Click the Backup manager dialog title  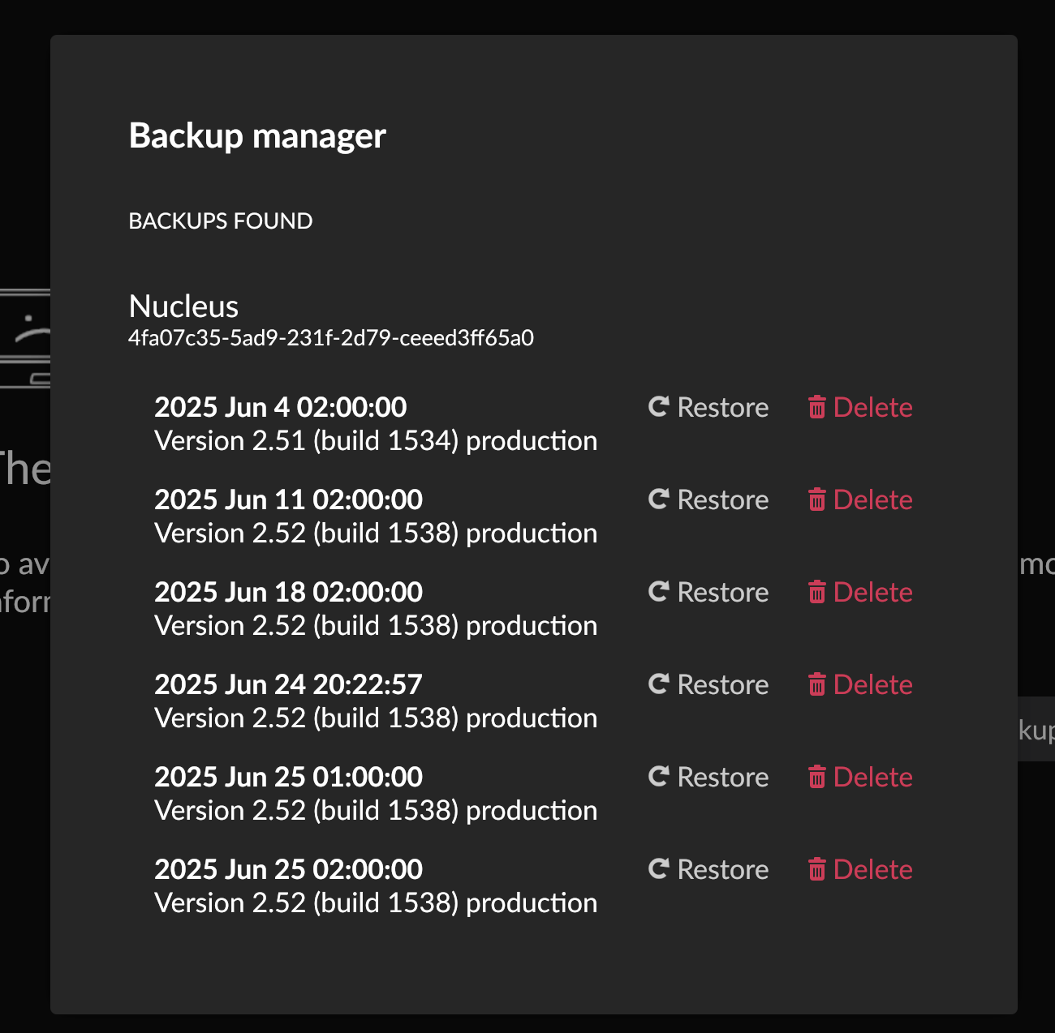point(257,135)
